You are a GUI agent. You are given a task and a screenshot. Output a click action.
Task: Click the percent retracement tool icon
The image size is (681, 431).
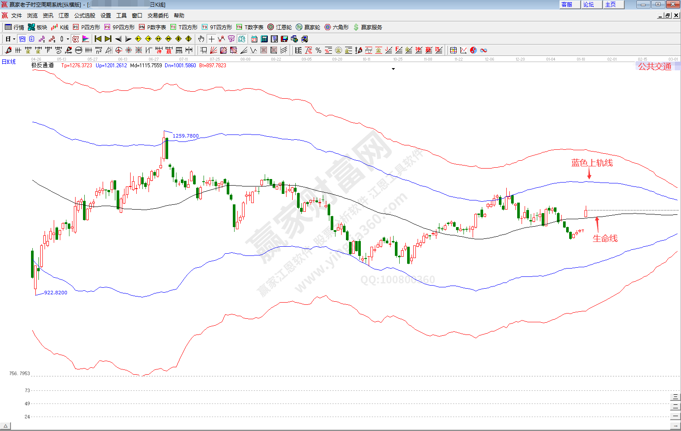click(318, 50)
